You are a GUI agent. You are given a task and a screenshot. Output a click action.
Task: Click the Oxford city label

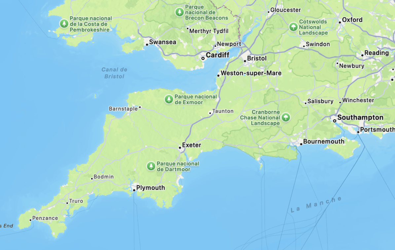tap(352, 20)
